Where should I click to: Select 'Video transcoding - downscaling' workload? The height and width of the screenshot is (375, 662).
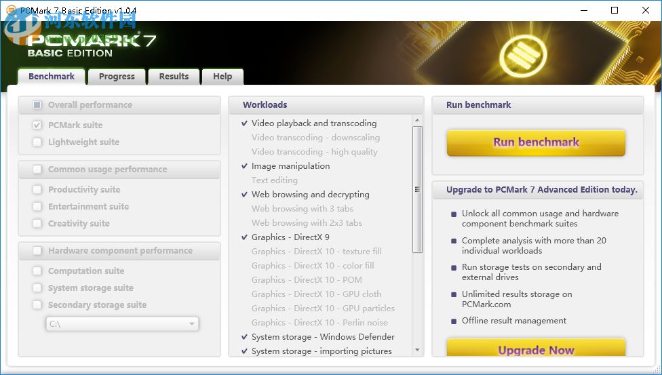click(316, 138)
